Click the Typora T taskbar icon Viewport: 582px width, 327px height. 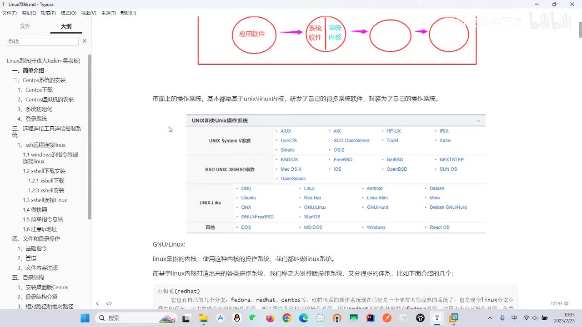[x=437, y=318]
